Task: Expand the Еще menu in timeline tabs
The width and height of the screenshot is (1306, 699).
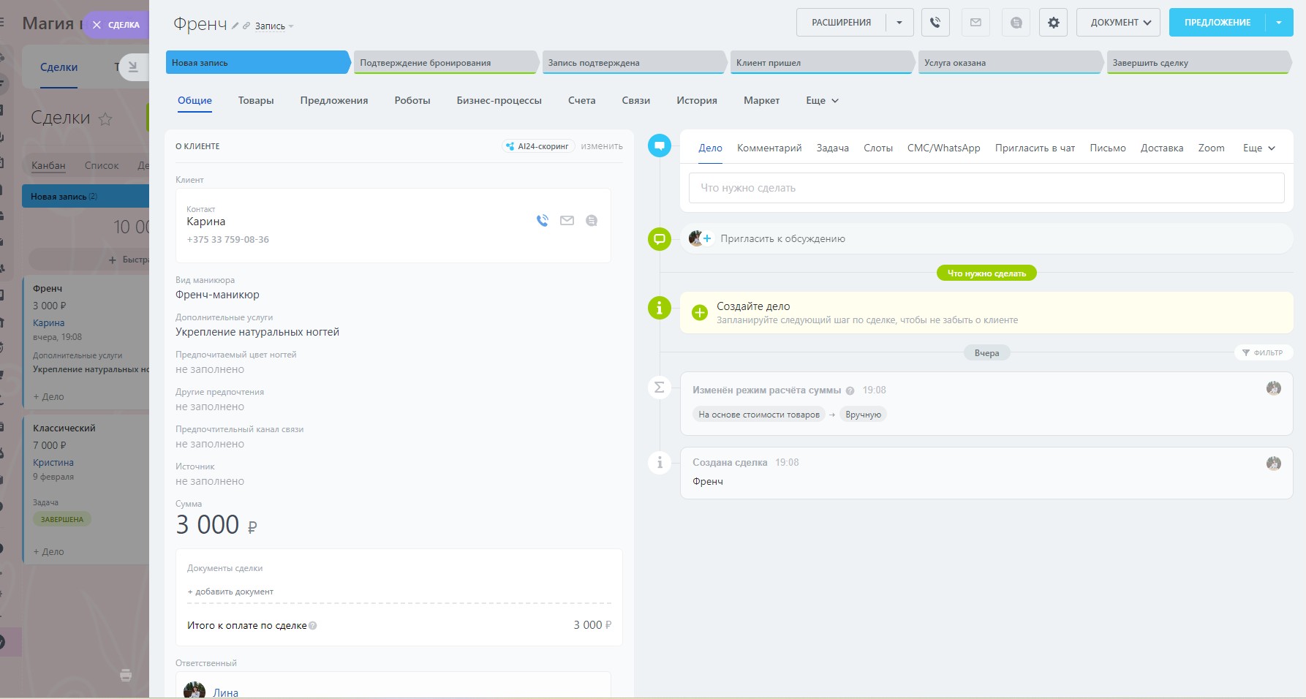Action: point(1258,148)
